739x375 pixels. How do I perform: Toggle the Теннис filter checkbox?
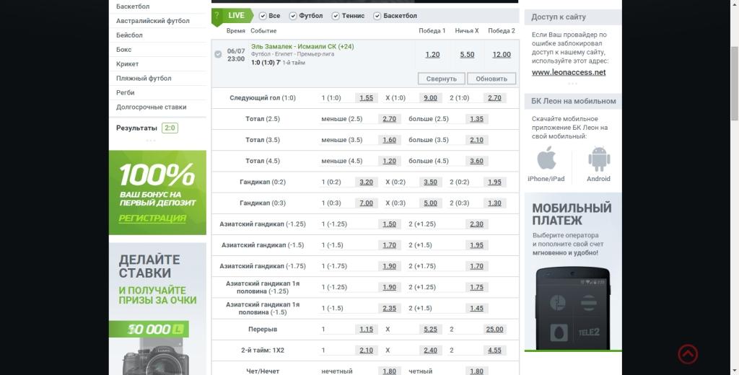click(336, 16)
